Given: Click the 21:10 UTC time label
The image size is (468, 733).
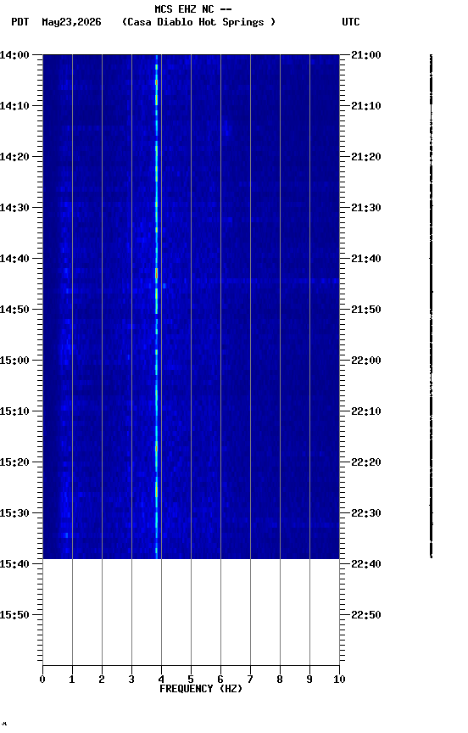Looking at the screenshot, I should 366,106.
